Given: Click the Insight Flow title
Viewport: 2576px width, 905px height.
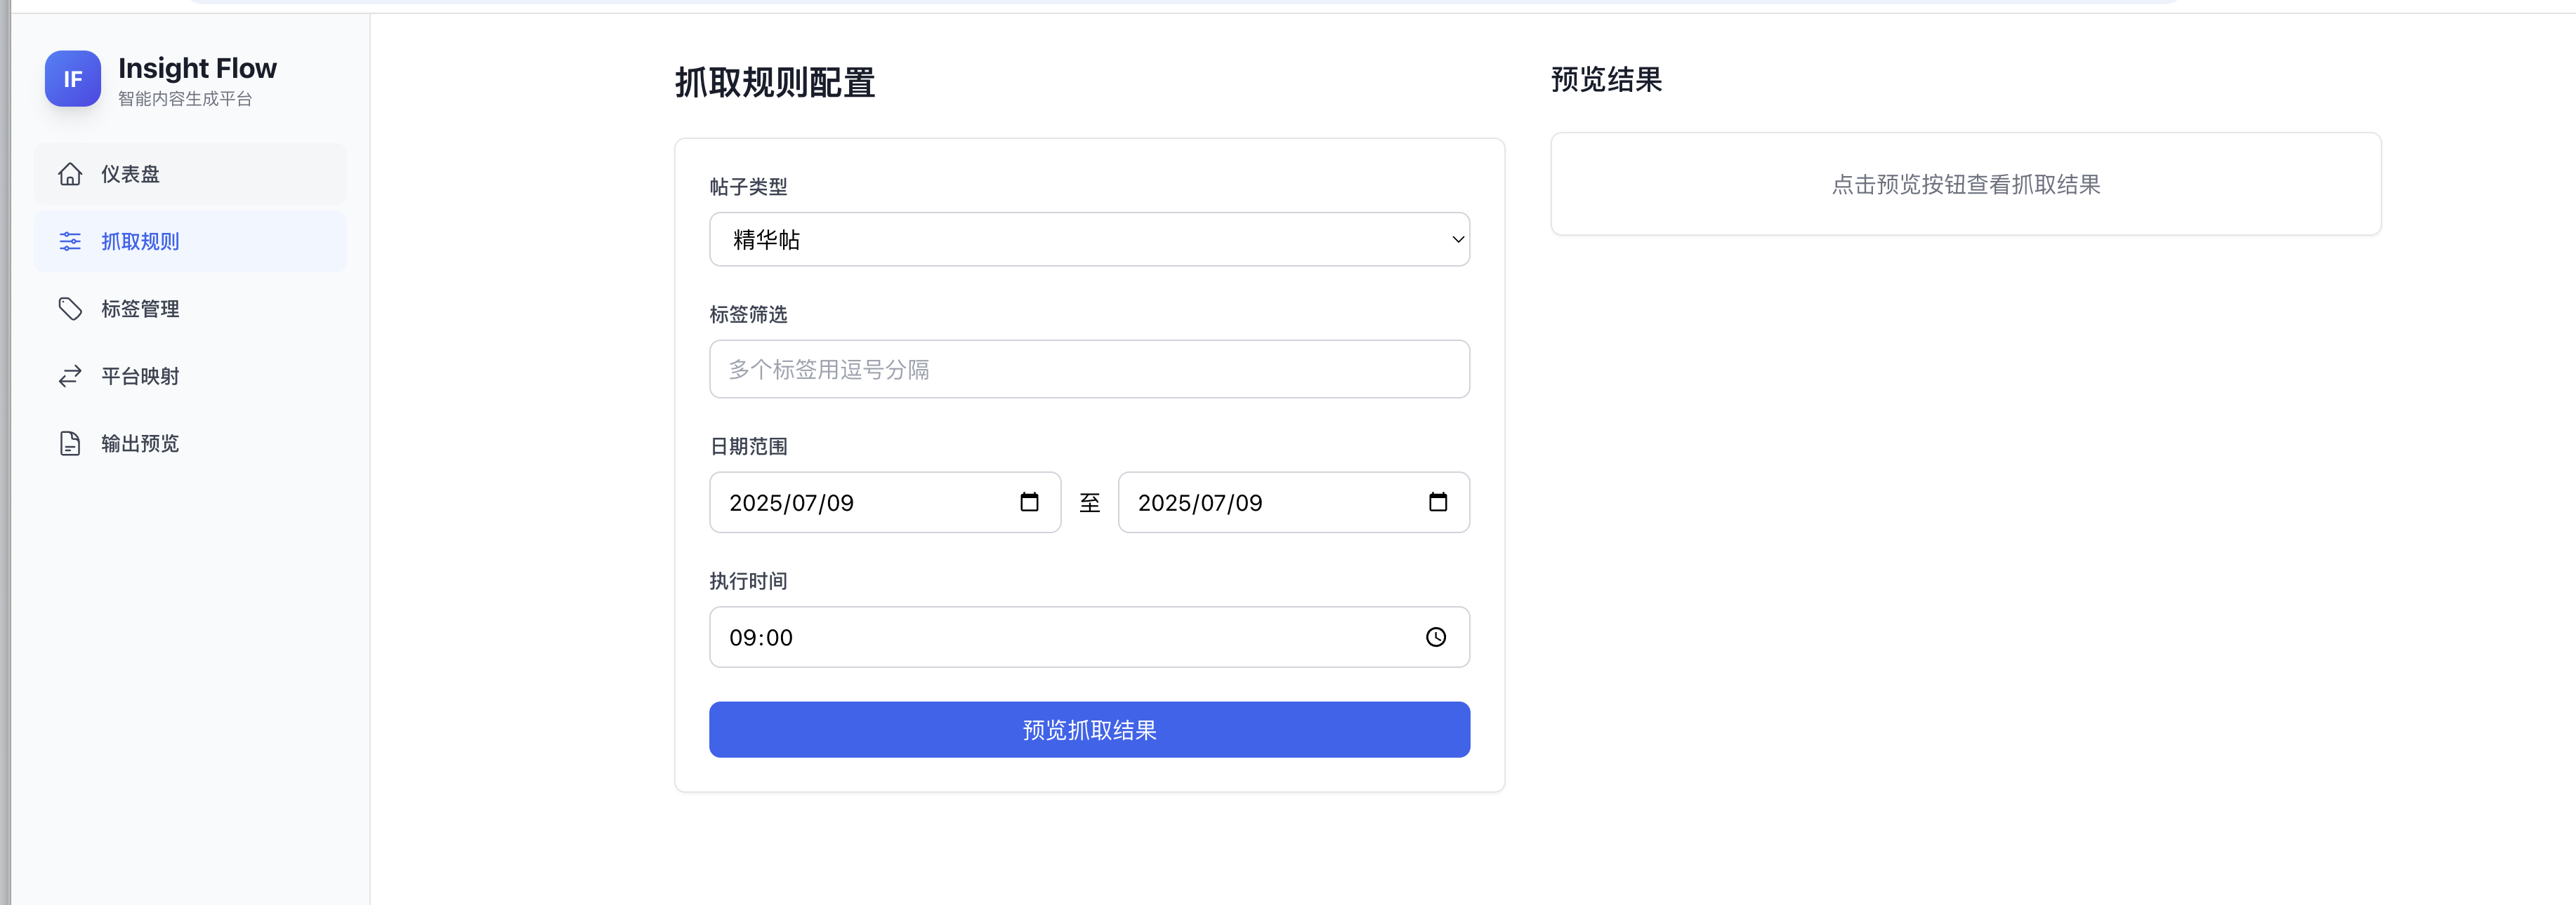Looking at the screenshot, I should point(197,68).
